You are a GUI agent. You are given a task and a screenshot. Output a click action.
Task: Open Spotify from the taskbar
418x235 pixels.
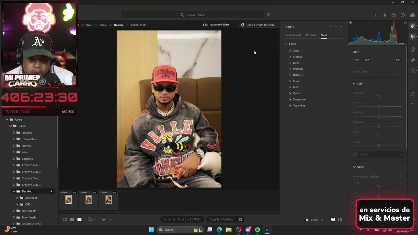click(257, 230)
